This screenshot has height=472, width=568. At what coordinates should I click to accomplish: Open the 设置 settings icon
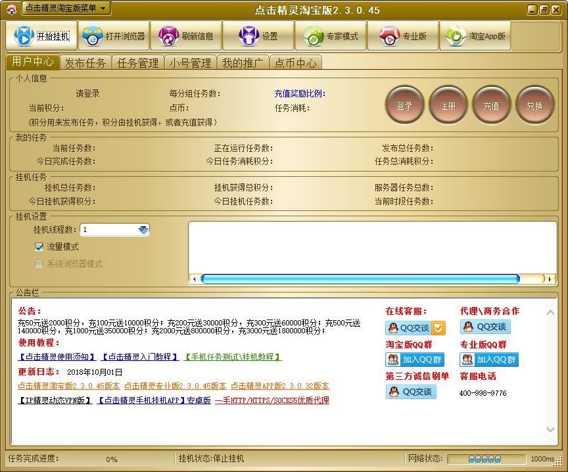[x=258, y=36]
